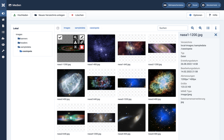Click the download icon on nasa1-1200.jpg
Viewport: 224px width, 140px height.
(75, 42)
